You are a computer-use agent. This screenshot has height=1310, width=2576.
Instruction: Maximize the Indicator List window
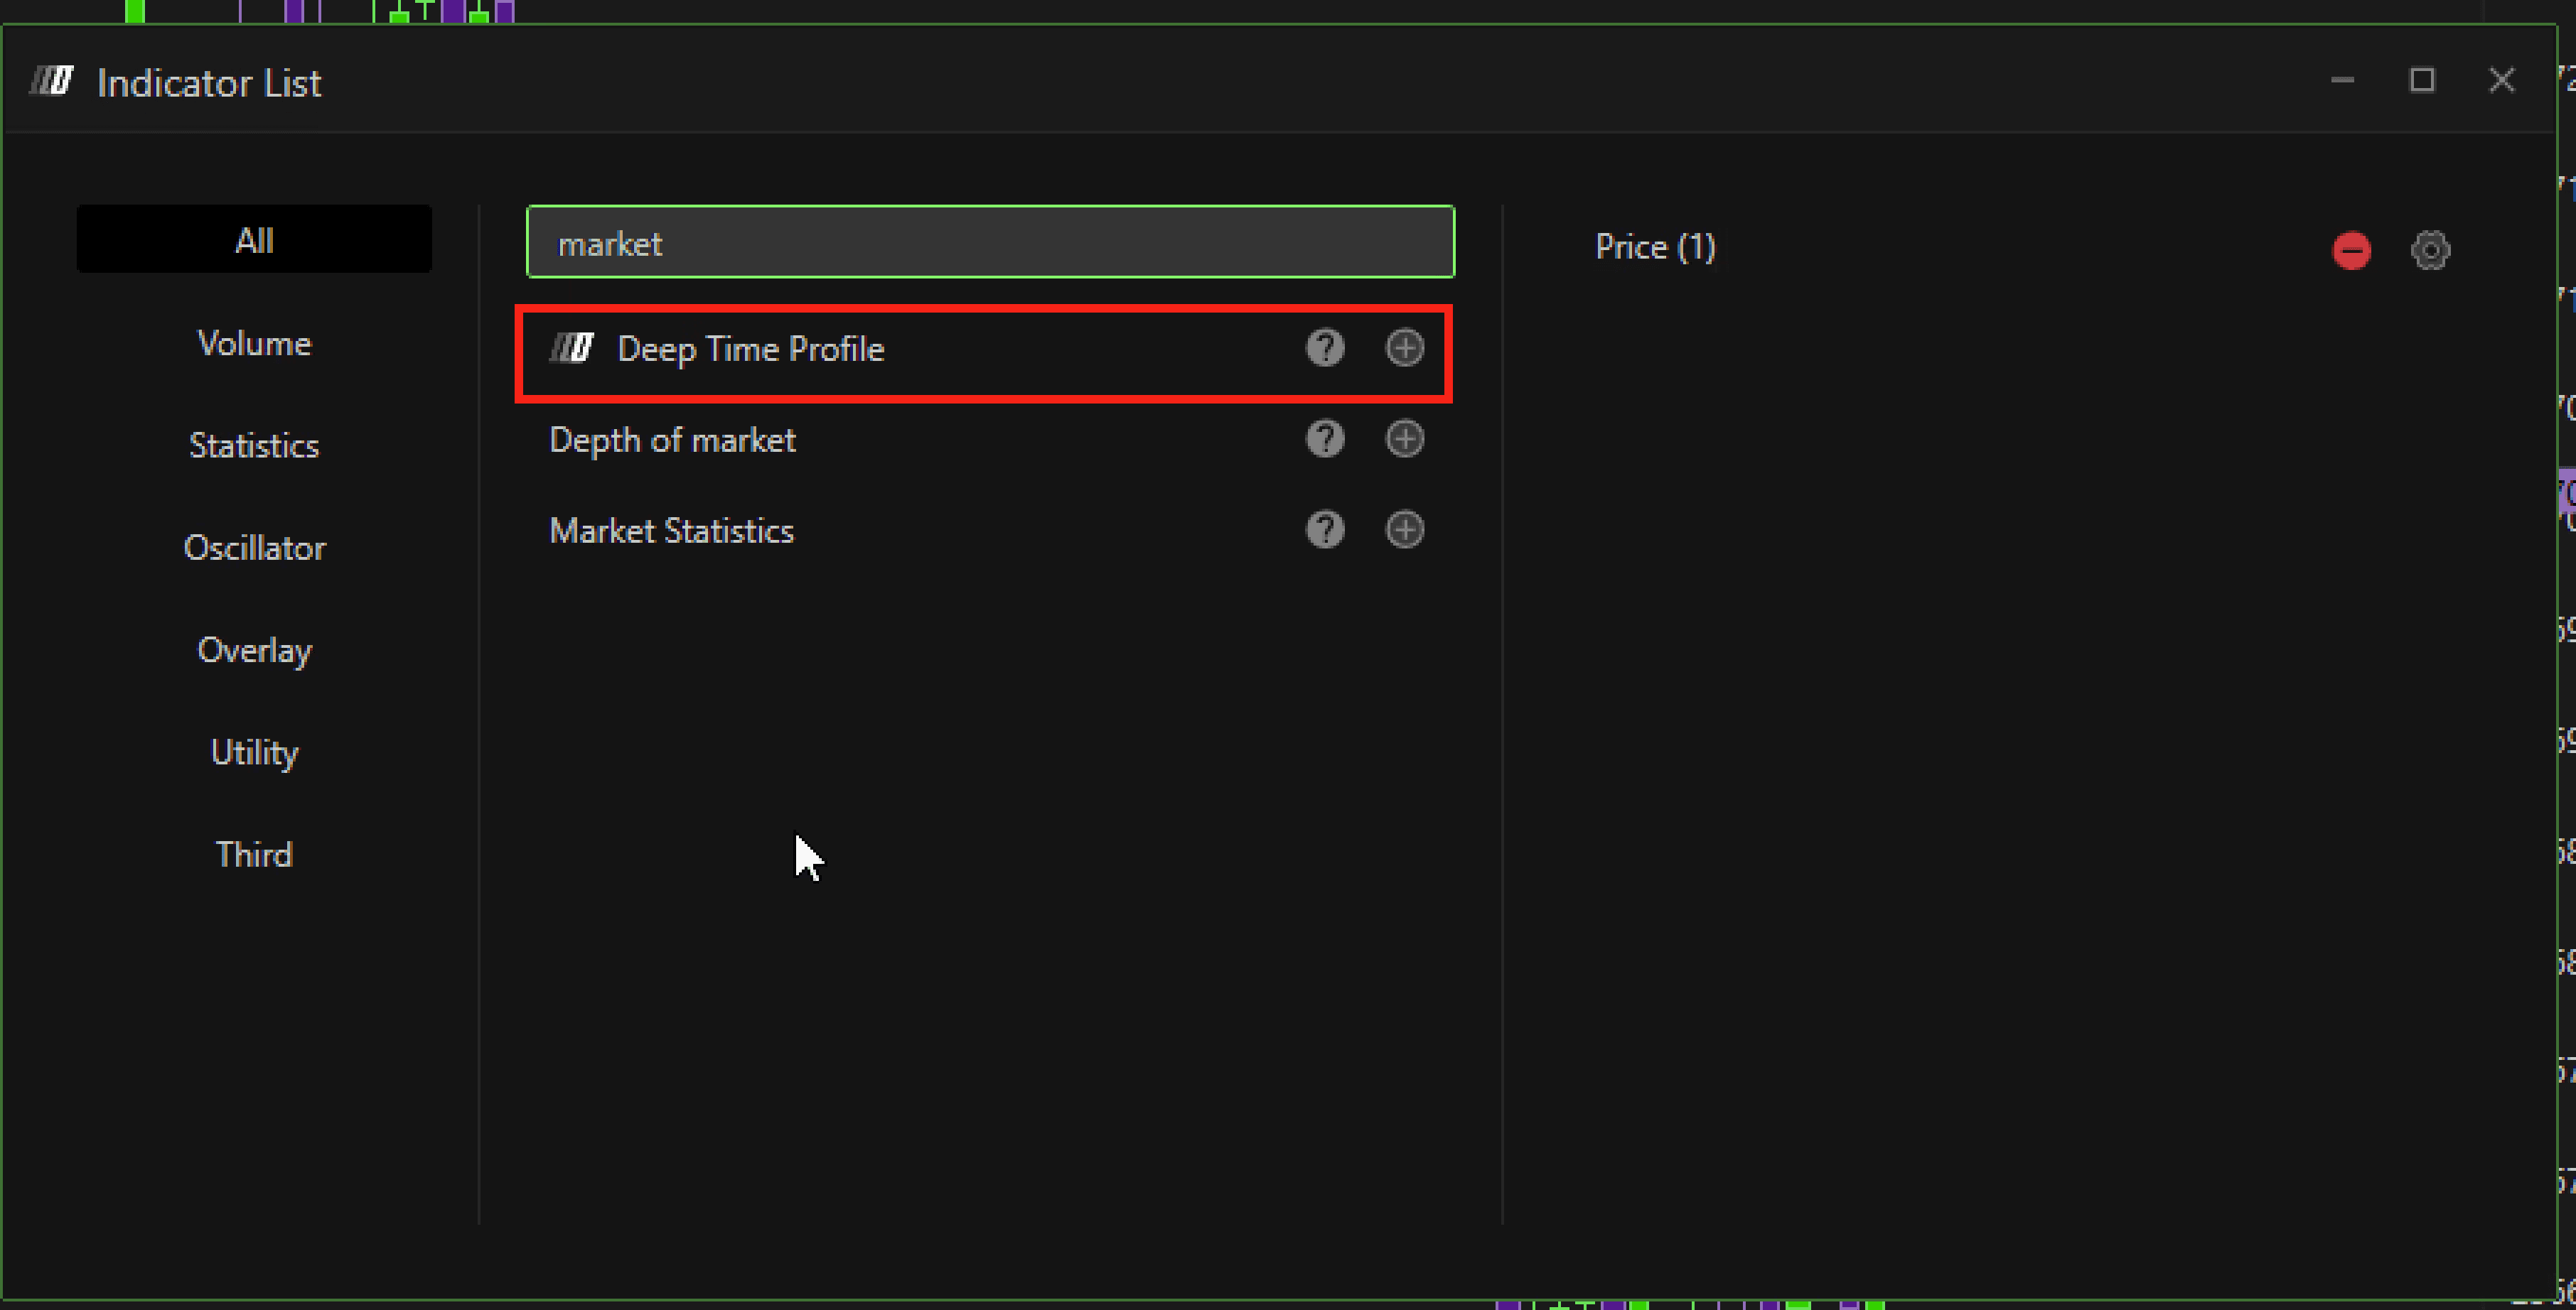tap(2421, 80)
